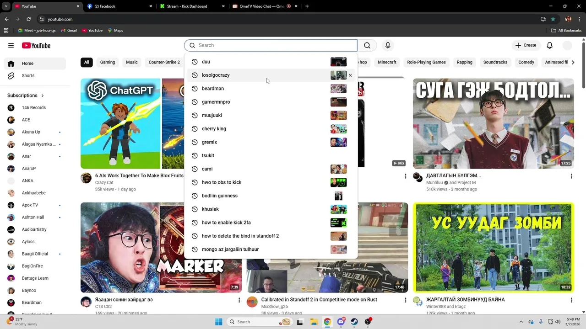
Task: Click the Home sidebar icon
Action: pos(11,64)
